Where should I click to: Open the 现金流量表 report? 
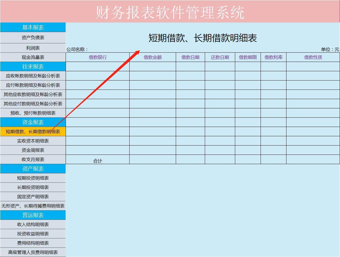[33, 57]
